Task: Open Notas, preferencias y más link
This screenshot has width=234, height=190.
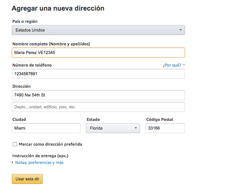Action: pos(39,163)
